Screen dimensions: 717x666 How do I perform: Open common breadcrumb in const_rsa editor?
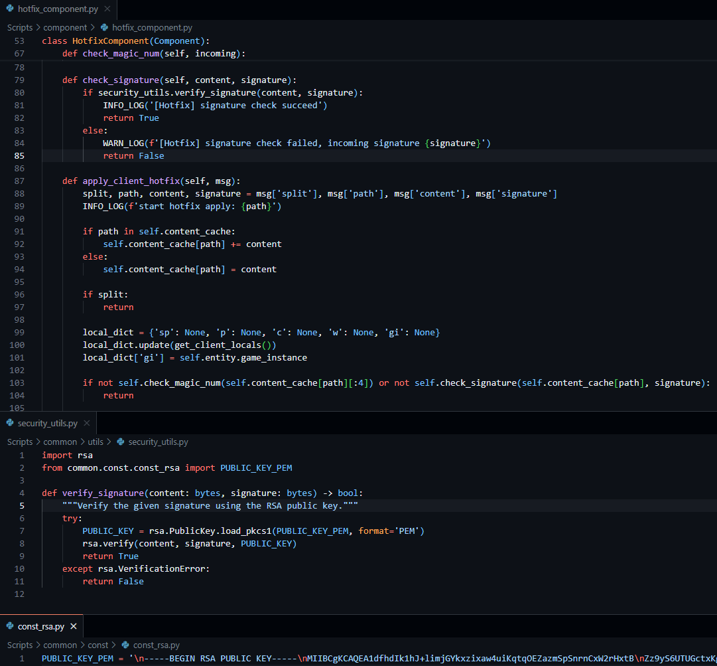(x=60, y=645)
